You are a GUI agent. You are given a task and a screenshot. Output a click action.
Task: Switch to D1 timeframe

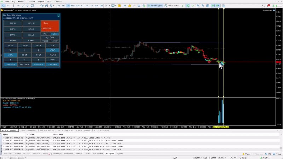[x=92, y=6]
